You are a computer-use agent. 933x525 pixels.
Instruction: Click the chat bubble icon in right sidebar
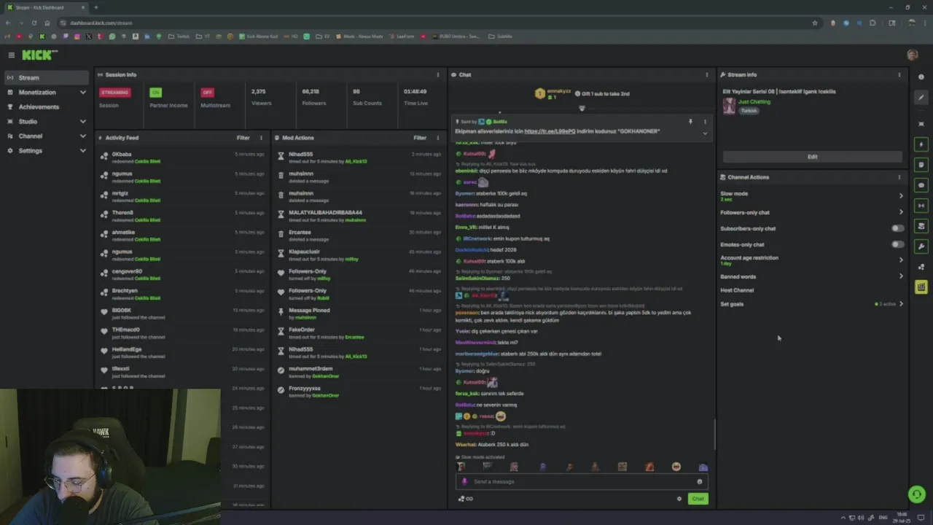pyautogui.click(x=921, y=185)
